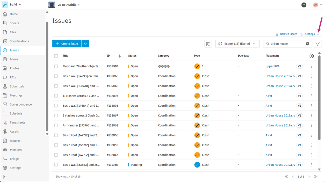Click the urban house search field
Screen dimensions: 324x182
[287, 44]
